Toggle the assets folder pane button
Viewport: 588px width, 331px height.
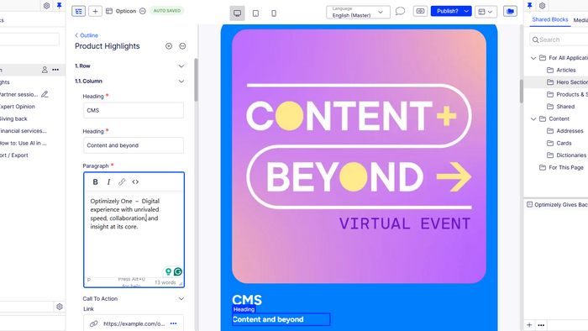click(x=510, y=11)
